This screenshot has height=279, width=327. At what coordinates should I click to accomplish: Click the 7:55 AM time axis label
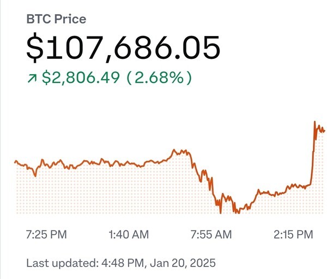[211, 235]
